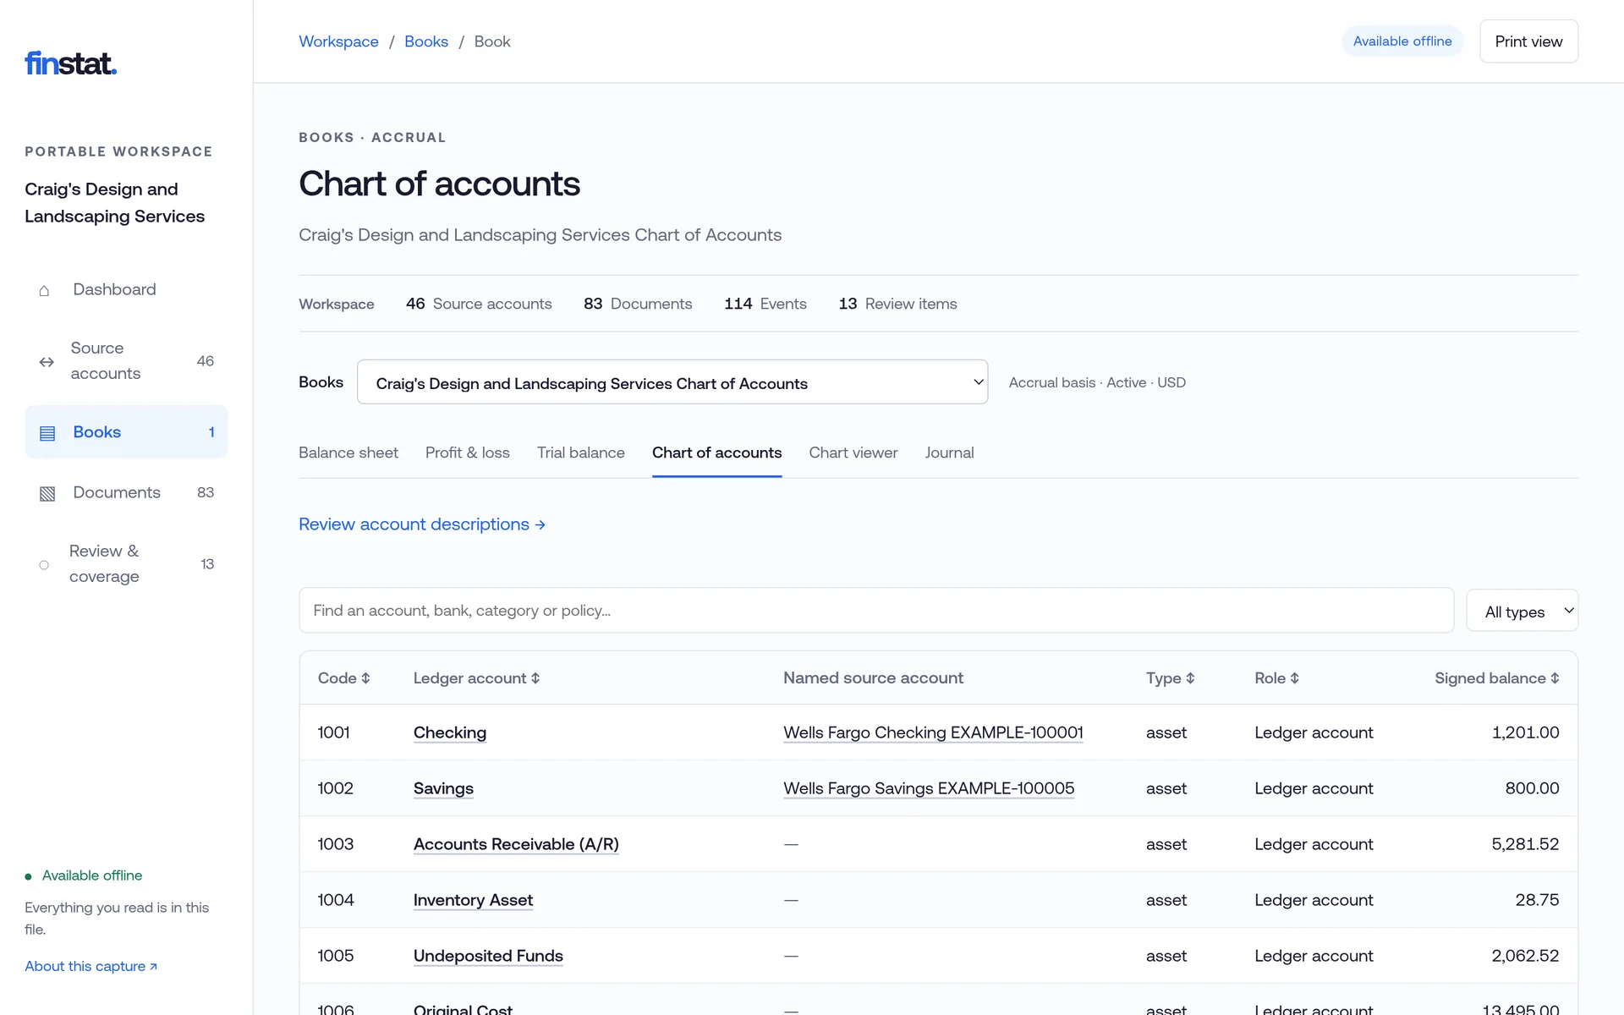Viewport: 1624px width, 1015px height.
Task: Click code 1004 cell
Action: pyautogui.click(x=336, y=900)
